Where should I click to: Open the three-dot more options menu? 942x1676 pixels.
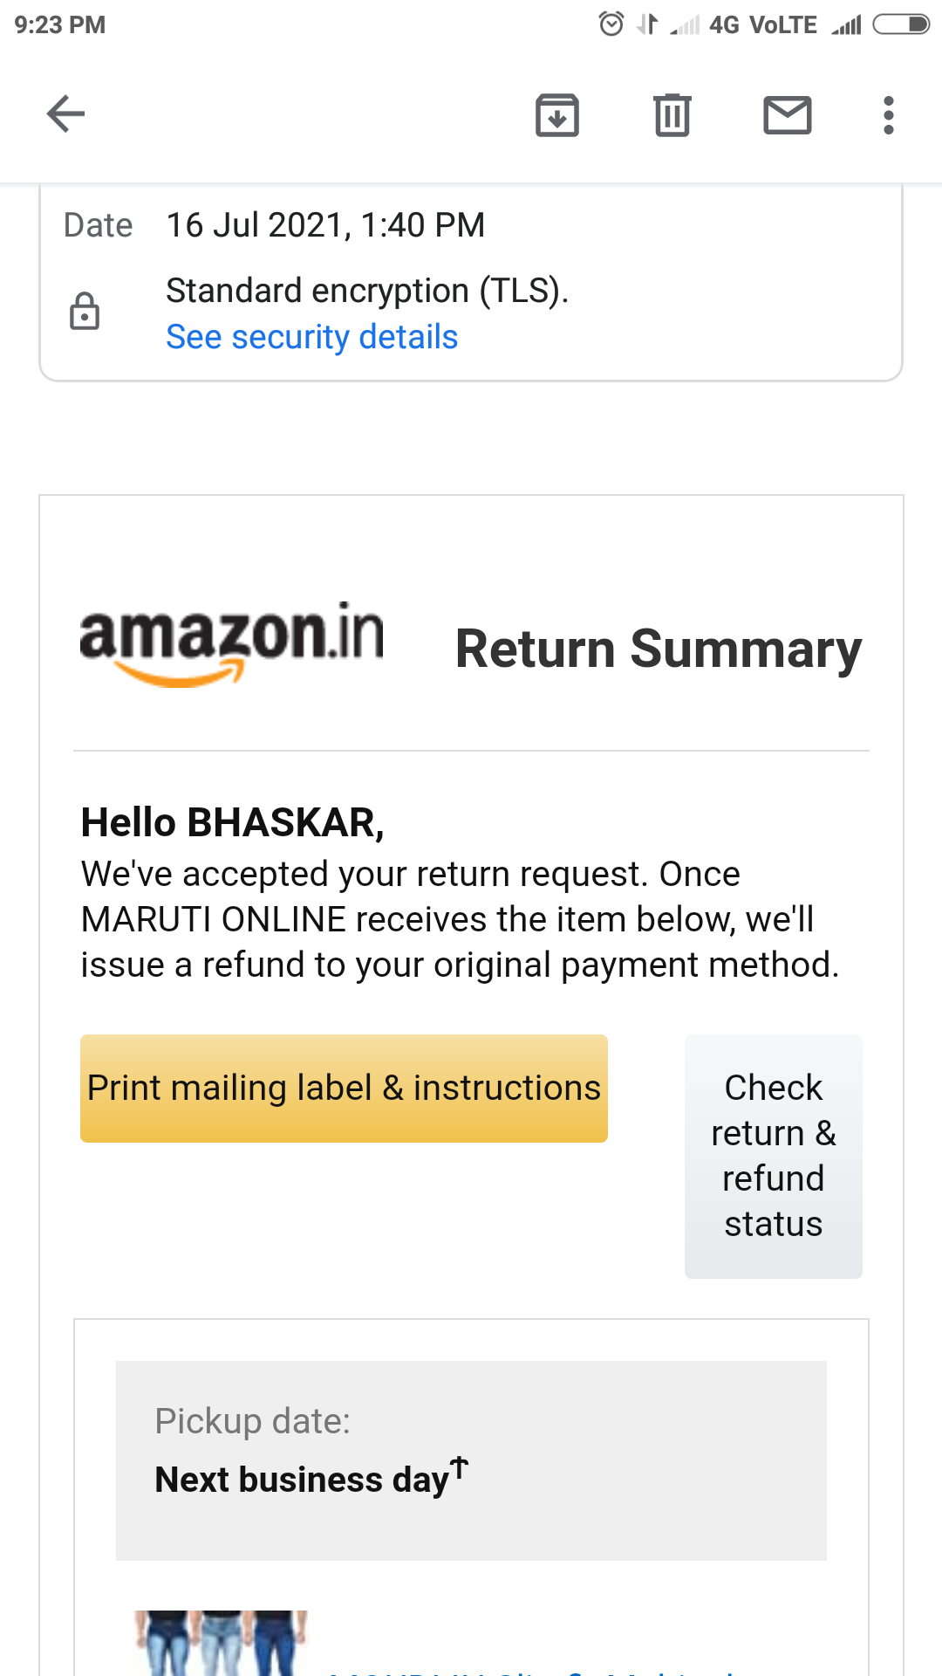(888, 115)
